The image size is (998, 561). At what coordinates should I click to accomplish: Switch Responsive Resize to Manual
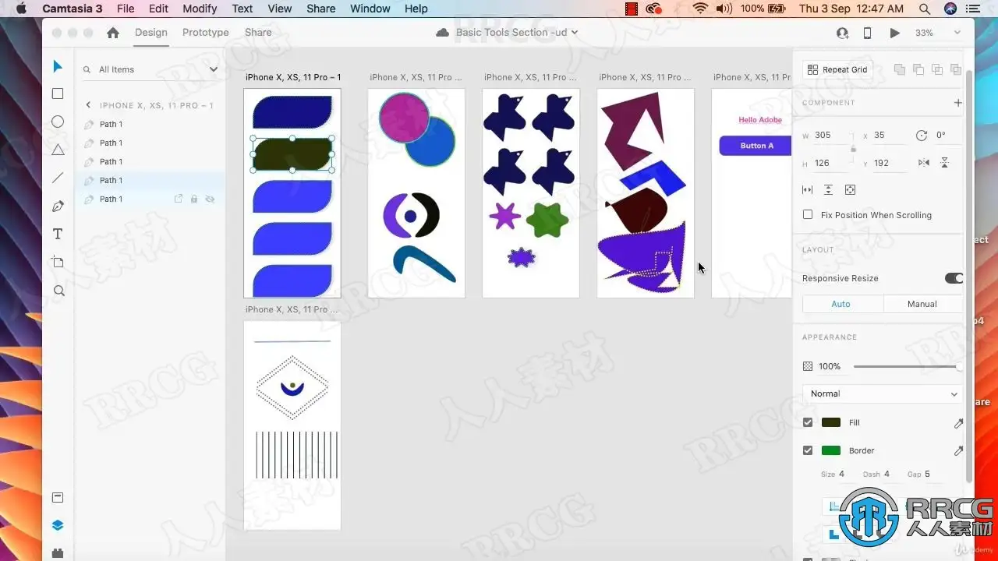(922, 304)
